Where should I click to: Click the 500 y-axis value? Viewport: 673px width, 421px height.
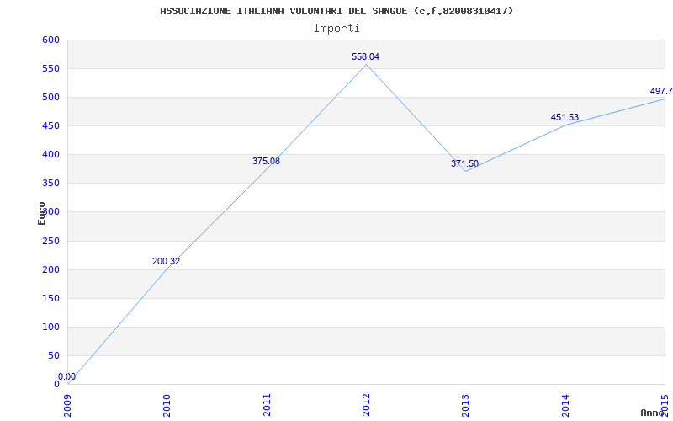click(x=50, y=98)
